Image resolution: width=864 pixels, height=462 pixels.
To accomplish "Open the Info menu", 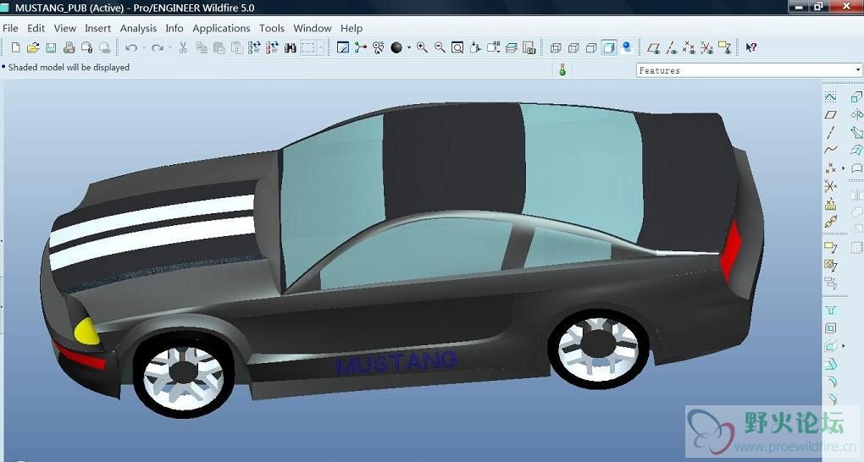I will pos(174,28).
